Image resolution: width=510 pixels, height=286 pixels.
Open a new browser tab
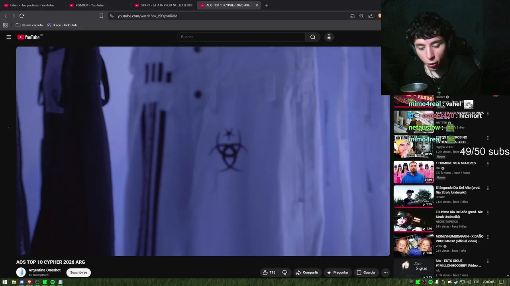pyautogui.click(x=267, y=5)
